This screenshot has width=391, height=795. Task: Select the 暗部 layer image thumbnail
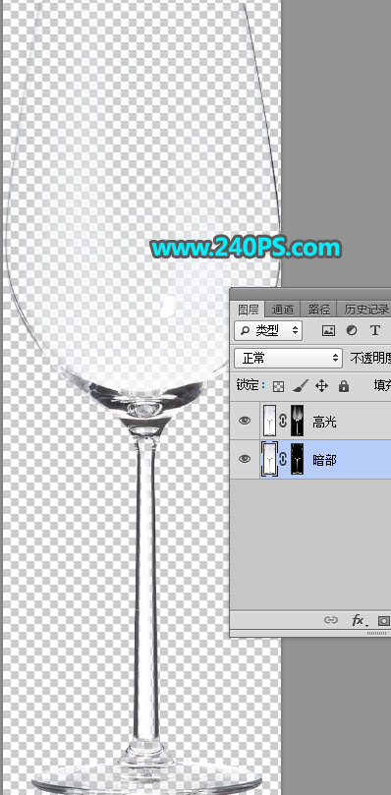tap(269, 459)
